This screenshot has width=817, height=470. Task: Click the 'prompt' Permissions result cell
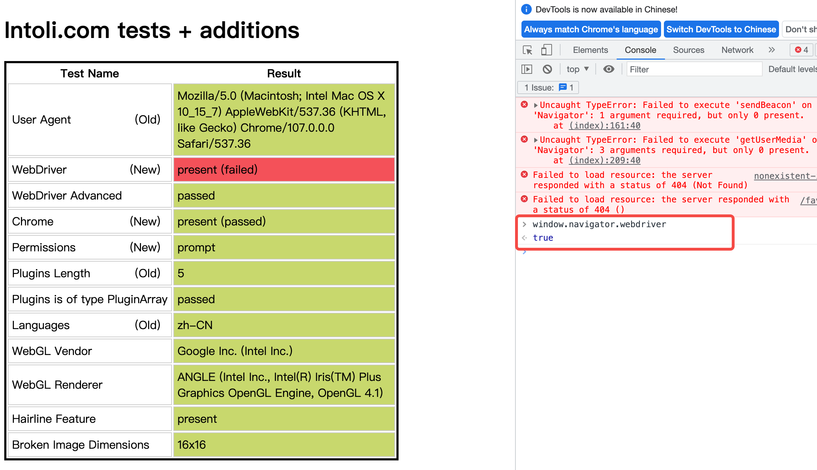tap(284, 247)
